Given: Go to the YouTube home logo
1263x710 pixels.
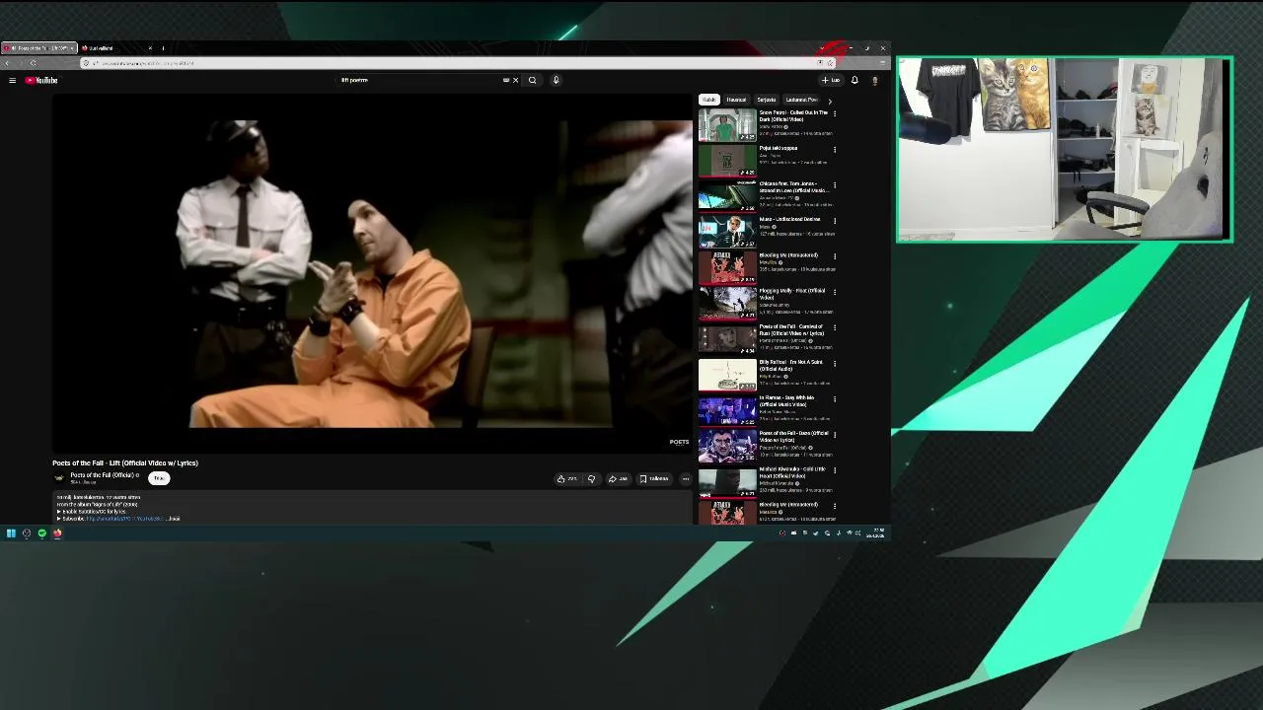Looking at the screenshot, I should pos(41,80).
